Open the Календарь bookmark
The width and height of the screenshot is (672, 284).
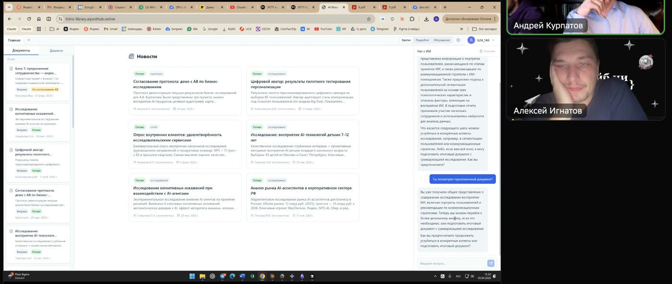132,29
